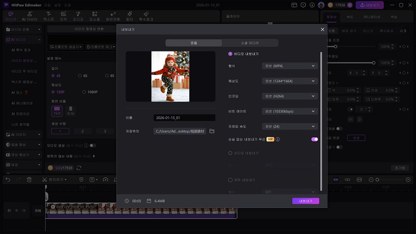This screenshot has height=234, width=416.
Task: Open the 텍스트 tool in top toolbar
Action: pos(48,15)
